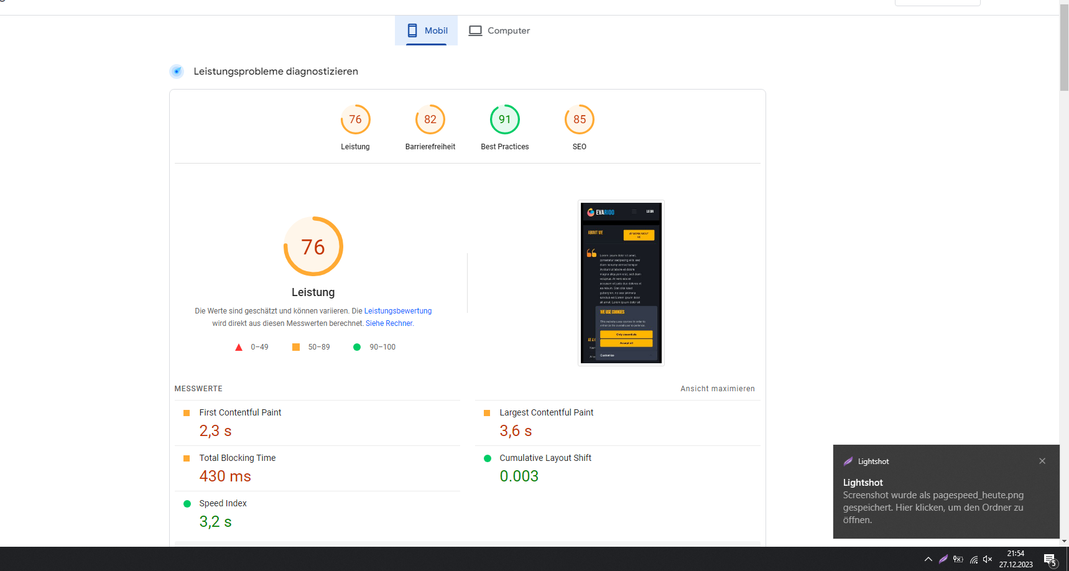Click the Lightshot notification to open folder

coord(933,501)
